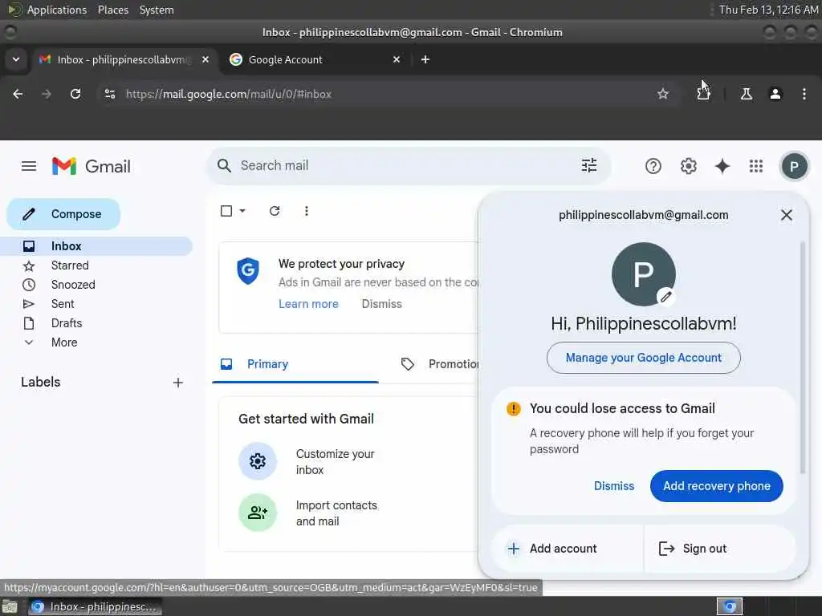Click the show desktop icon in the taskbar

(10, 606)
